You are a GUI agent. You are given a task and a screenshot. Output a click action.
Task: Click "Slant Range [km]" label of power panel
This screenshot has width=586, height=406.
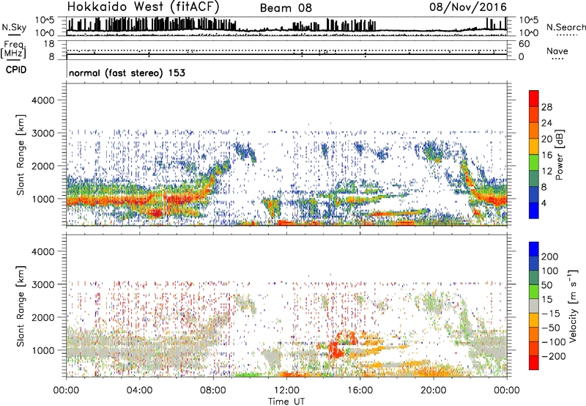point(21,155)
